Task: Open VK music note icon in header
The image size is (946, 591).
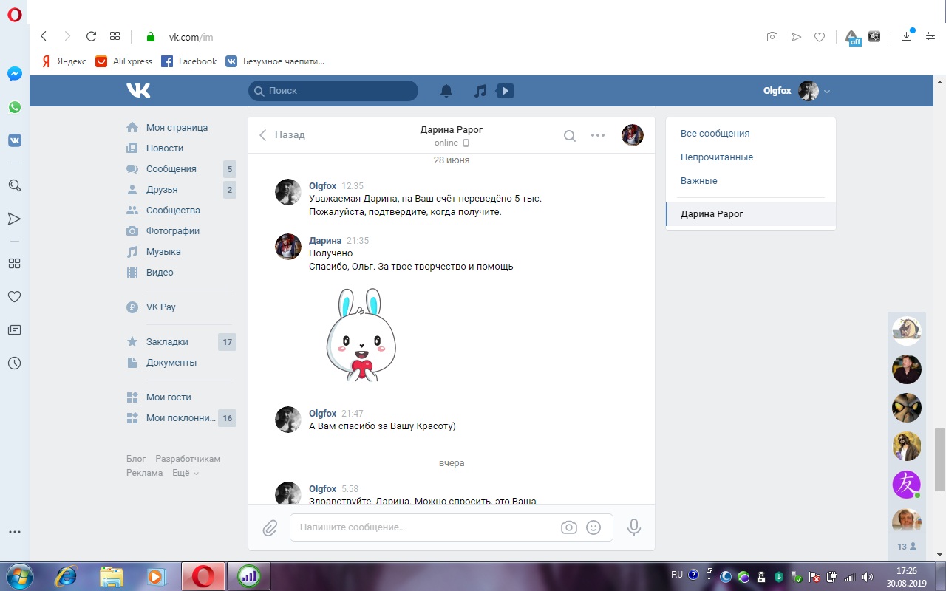Action: (x=480, y=91)
